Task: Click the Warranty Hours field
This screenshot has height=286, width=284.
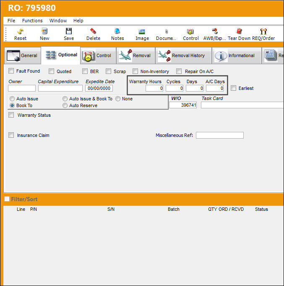Action: click(x=154, y=88)
